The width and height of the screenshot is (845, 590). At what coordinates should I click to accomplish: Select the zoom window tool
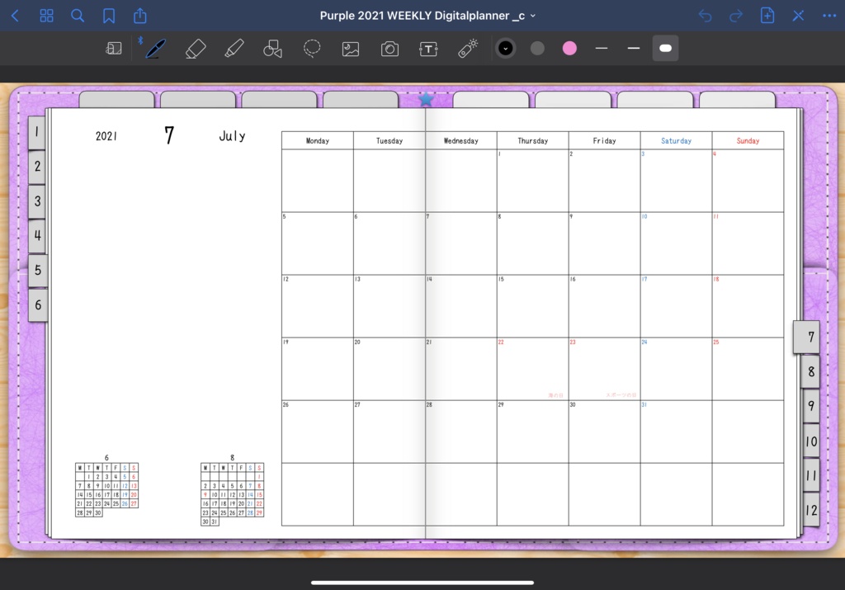(114, 49)
